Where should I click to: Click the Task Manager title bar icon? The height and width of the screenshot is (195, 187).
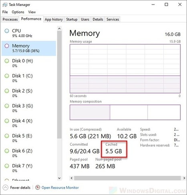coord(5,5)
